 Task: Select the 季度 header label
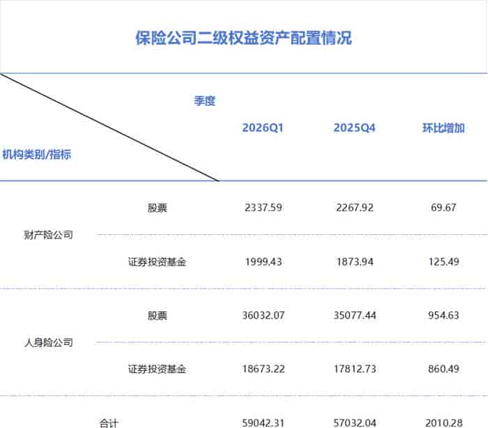(204, 101)
